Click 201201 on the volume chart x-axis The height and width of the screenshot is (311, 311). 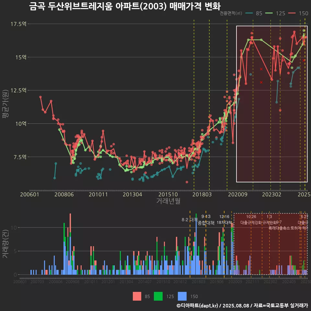click(108, 282)
